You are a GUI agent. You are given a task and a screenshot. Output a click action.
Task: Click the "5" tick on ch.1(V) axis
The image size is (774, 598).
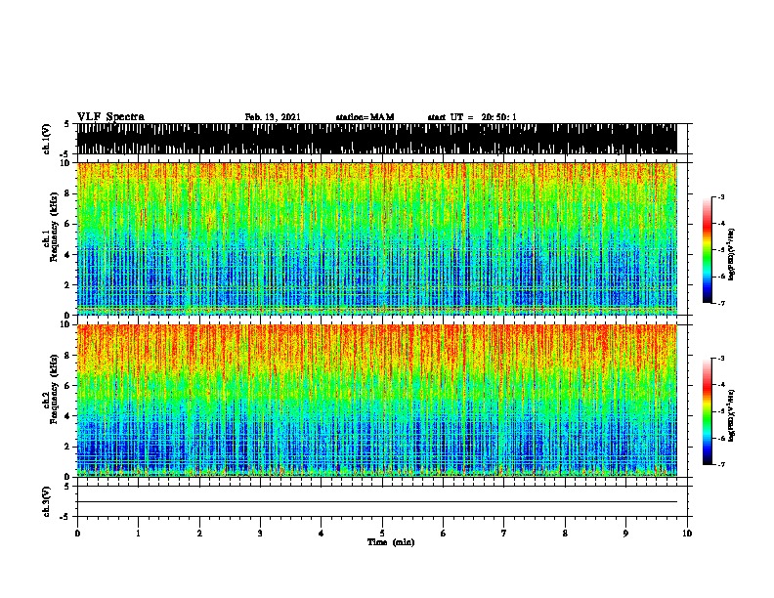[x=66, y=124]
